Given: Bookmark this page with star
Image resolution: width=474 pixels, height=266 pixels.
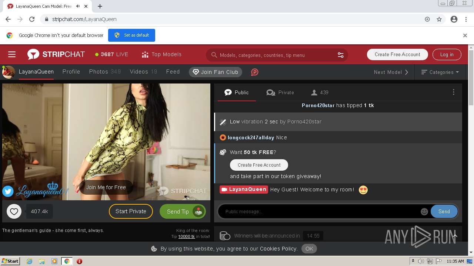Looking at the screenshot, I should [439, 19].
